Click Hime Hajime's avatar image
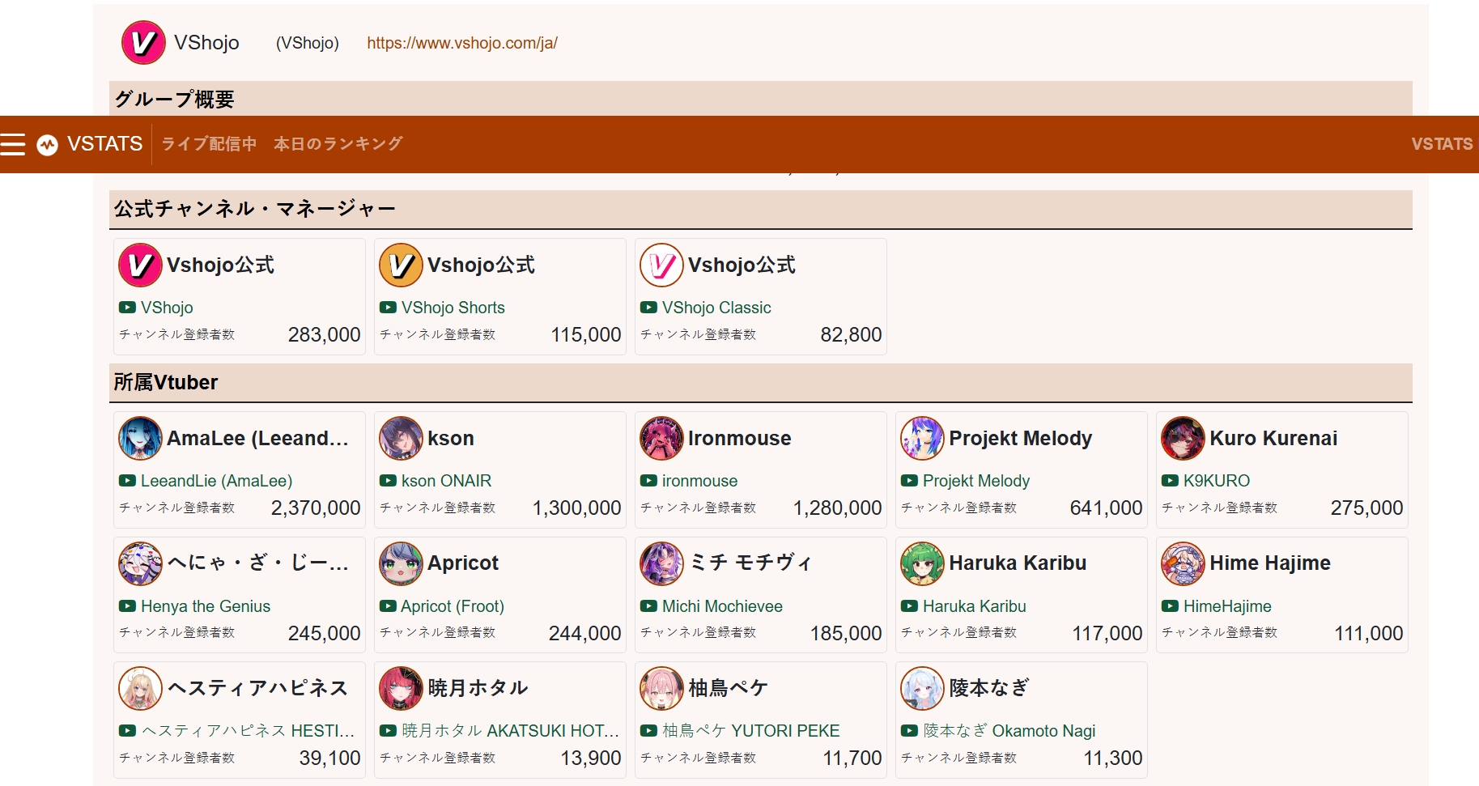This screenshot has height=786, width=1479. coord(1183,563)
